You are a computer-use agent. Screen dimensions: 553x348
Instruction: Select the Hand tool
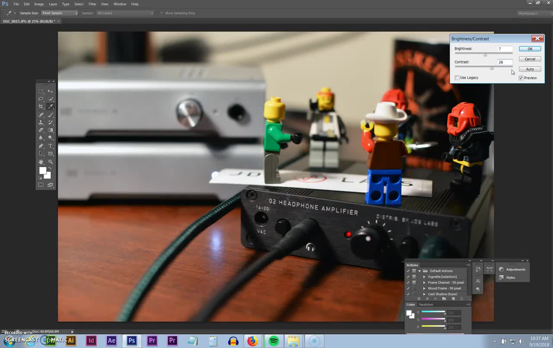click(x=41, y=161)
